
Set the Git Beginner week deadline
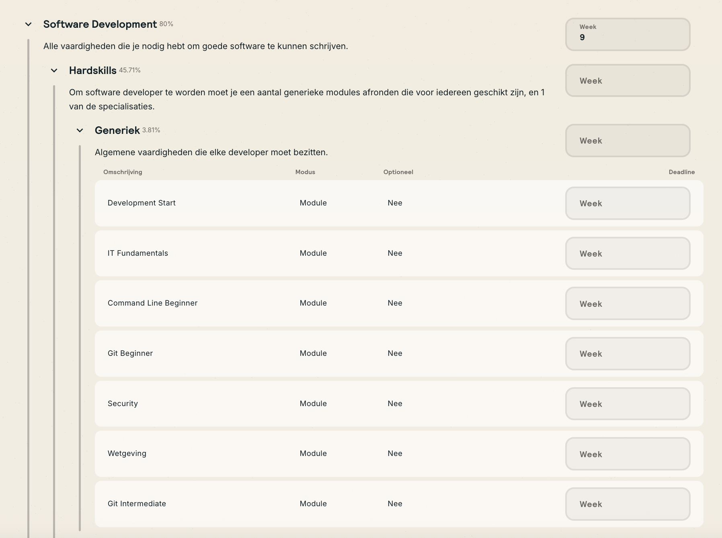(x=627, y=354)
